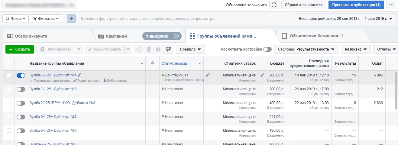Click the undo revert icon in toolbar
The width and height of the screenshot is (398, 145).
(x=139, y=49)
